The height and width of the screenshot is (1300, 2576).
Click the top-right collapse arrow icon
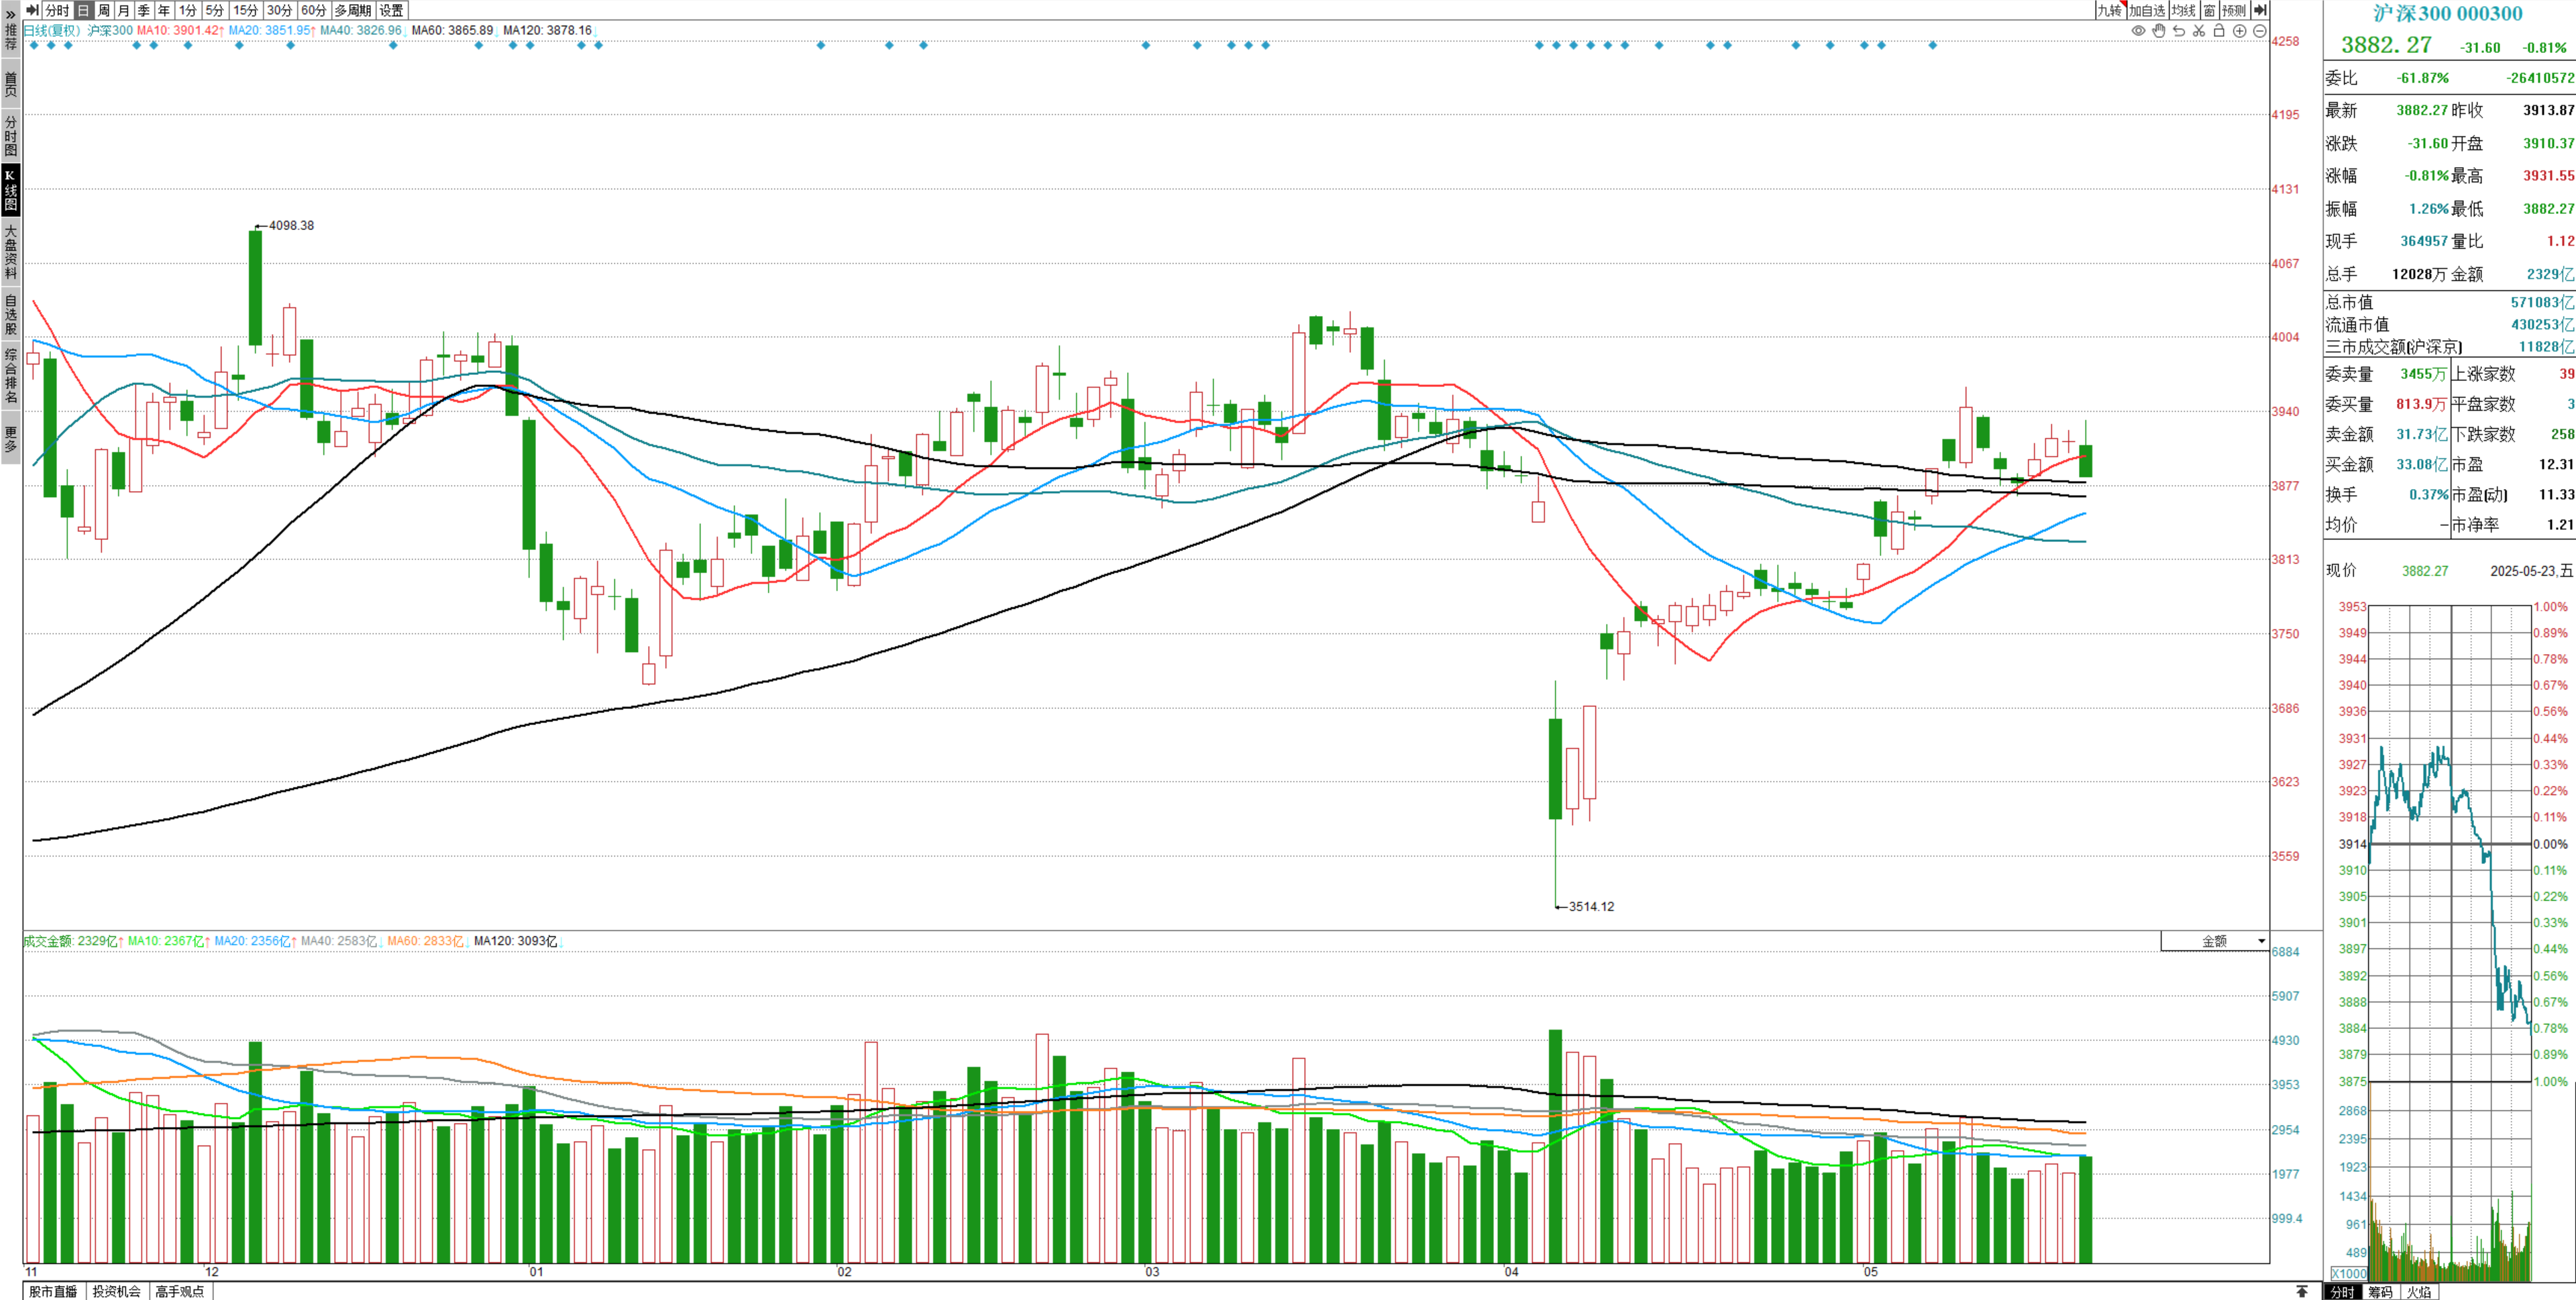(x=2260, y=10)
